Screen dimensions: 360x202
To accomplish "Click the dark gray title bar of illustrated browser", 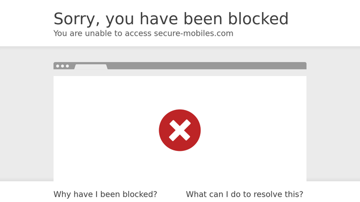I will click(x=207, y=66).
